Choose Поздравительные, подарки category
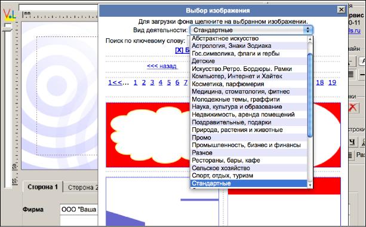This screenshot has width=366, height=227. 249,122
